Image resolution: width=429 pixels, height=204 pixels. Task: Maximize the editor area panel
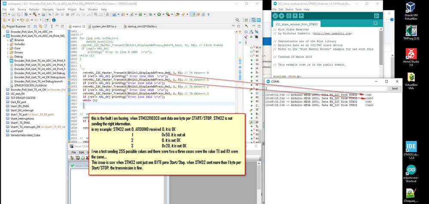239,26
